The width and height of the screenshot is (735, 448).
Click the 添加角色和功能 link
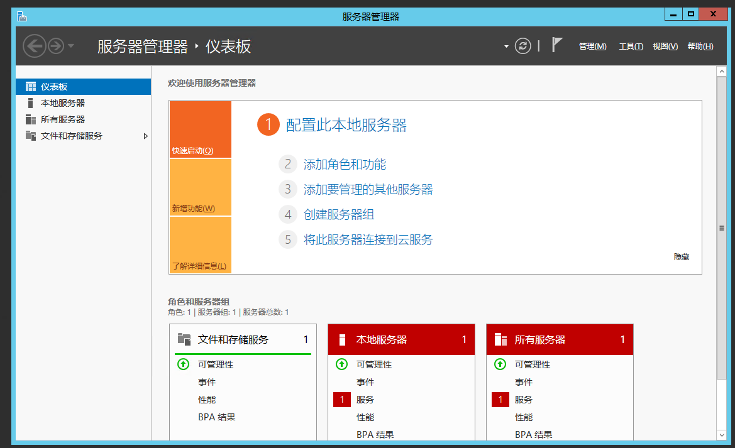coord(345,165)
